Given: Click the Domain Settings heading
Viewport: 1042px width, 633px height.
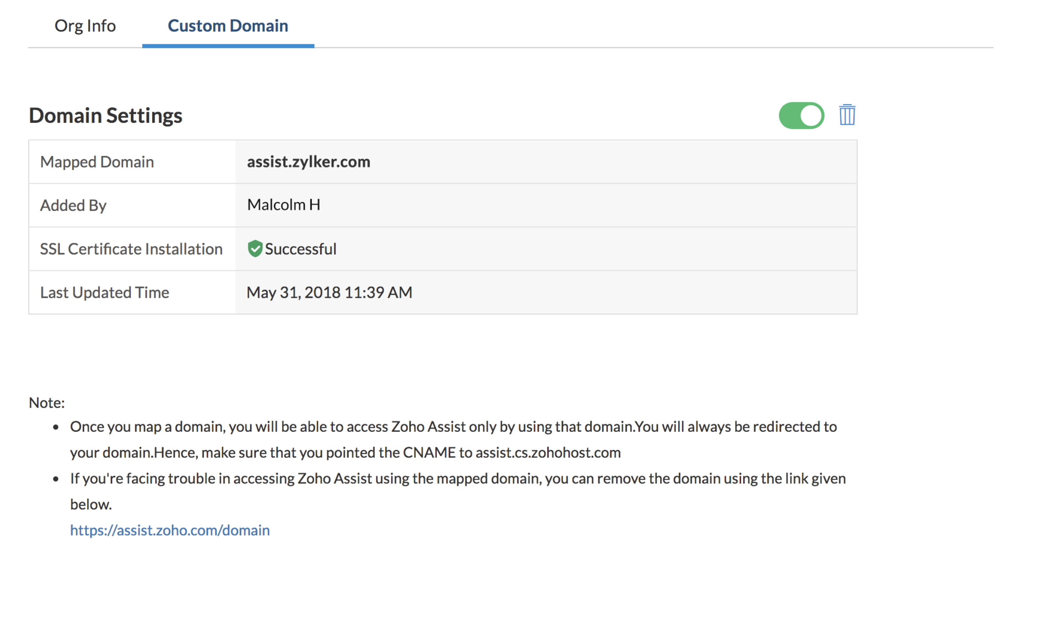Looking at the screenshot, I should pos(106,115).
